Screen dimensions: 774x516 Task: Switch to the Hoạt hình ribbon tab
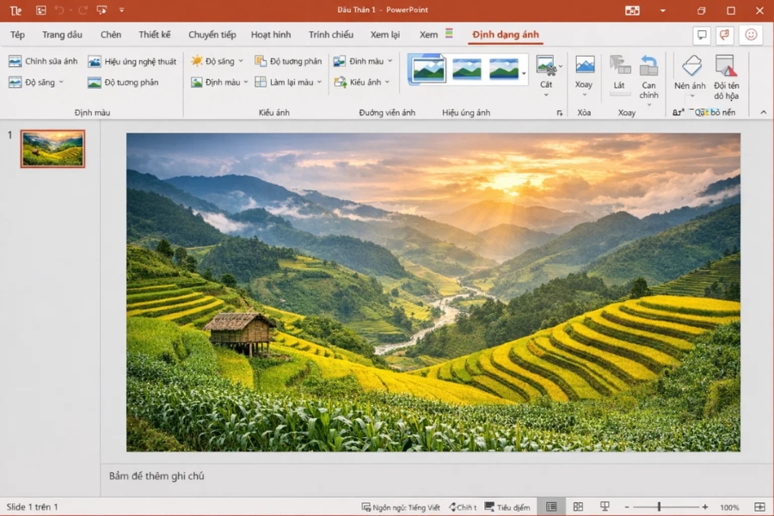[x=271, y=34]
